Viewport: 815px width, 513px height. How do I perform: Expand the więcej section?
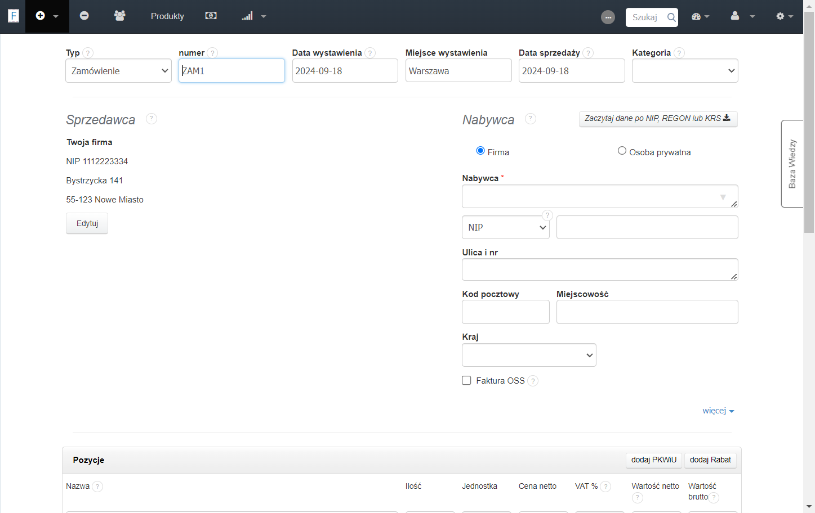(x=718, y=411)
